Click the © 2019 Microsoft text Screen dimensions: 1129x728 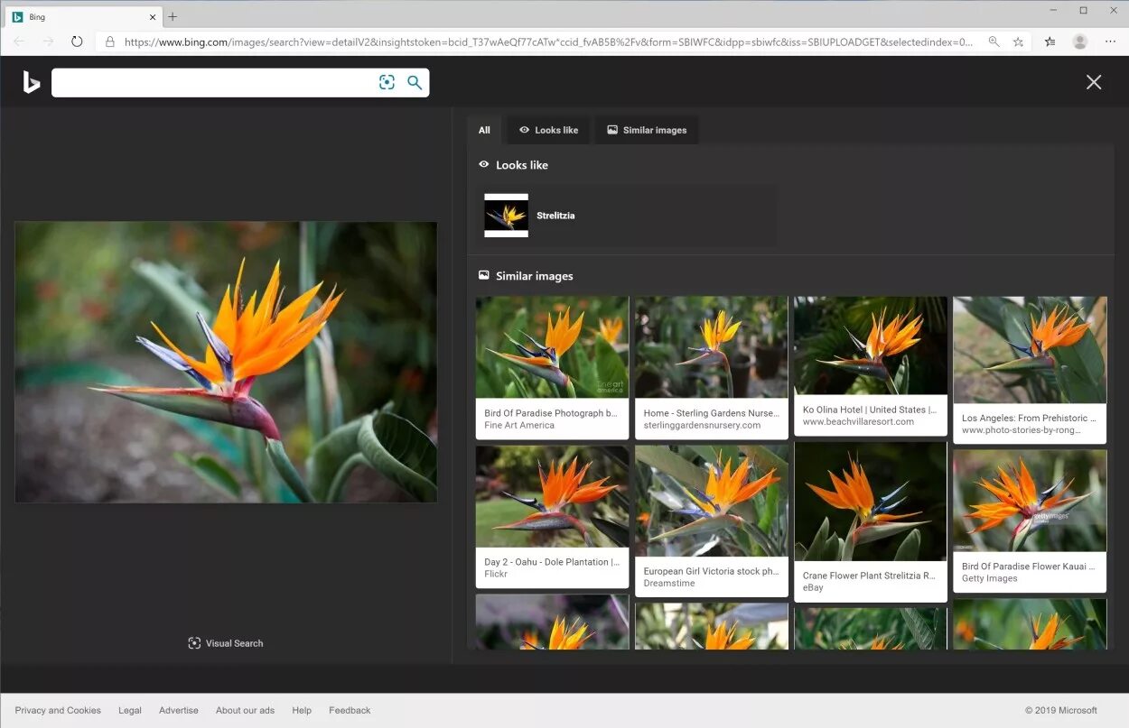(x=1061, y=710)
